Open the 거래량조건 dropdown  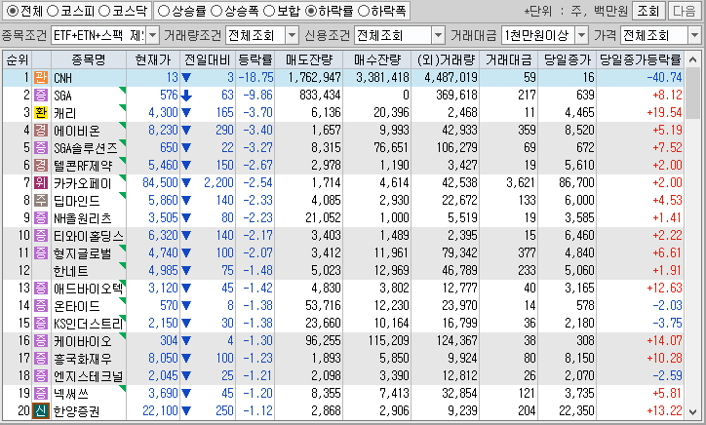coord(293,35)
